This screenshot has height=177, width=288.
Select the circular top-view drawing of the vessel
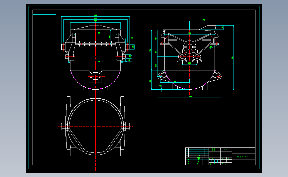[95, 126]
